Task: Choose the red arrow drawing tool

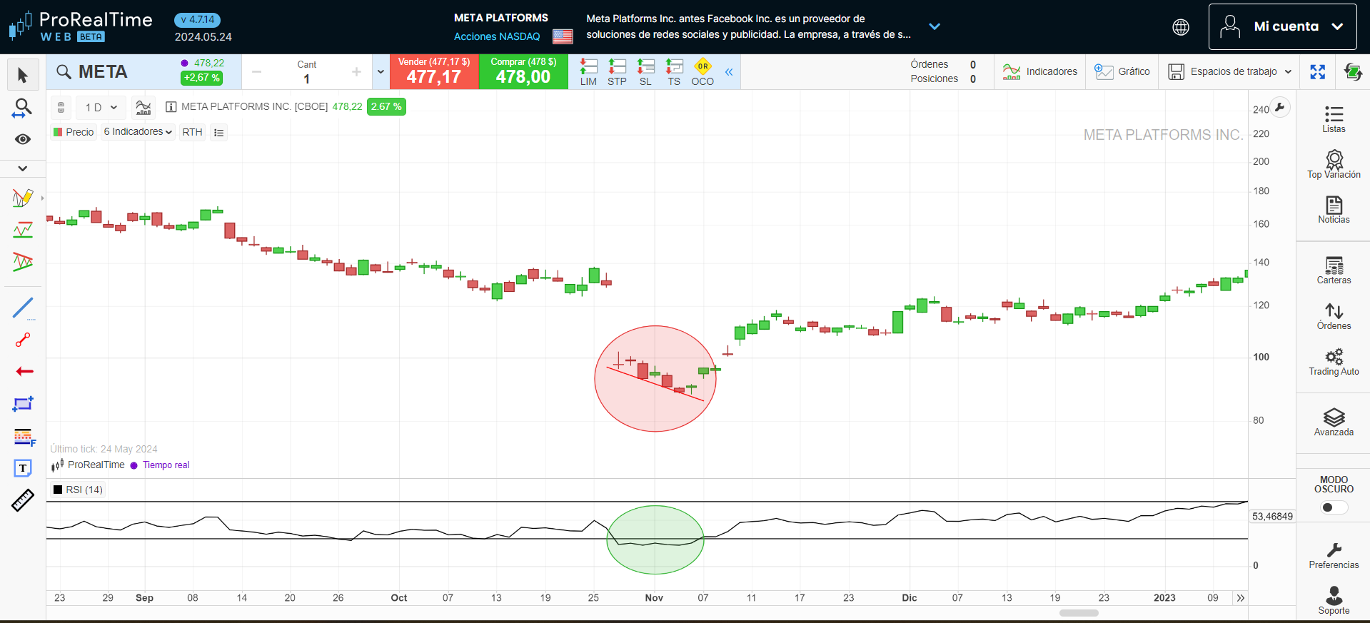Action: tap(24, 371)
